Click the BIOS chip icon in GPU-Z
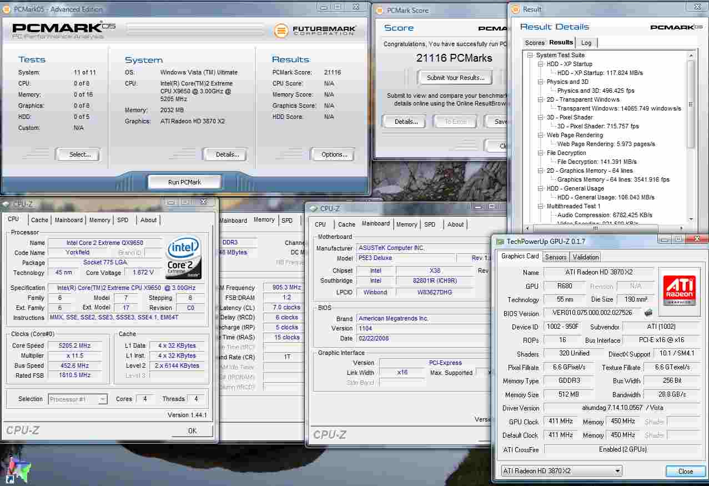This screenshot has width=709, height=486. (x=647, y=313)
